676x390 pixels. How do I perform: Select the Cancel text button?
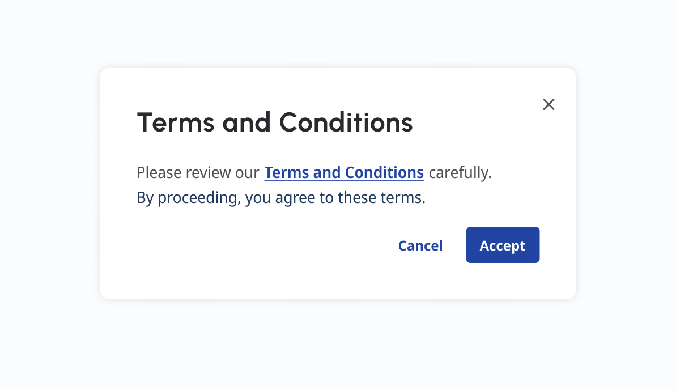420,245
